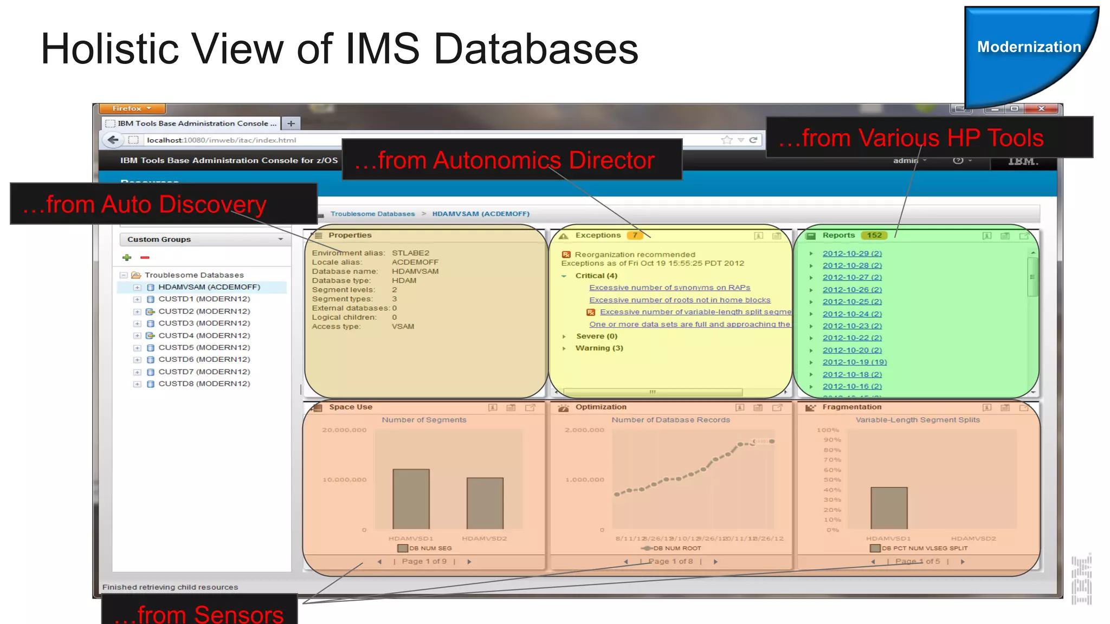Screen dimensions: 1110x624
Task: Click the Exceptions horizontal scrollbar
Action: point(653,392)
